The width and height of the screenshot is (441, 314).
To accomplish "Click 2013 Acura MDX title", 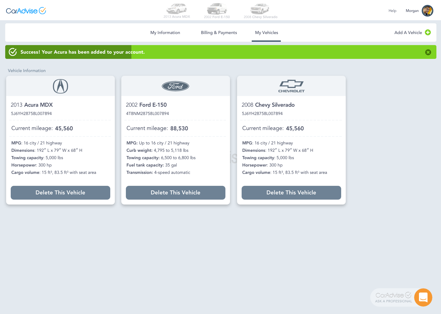I will coord(32,105).
